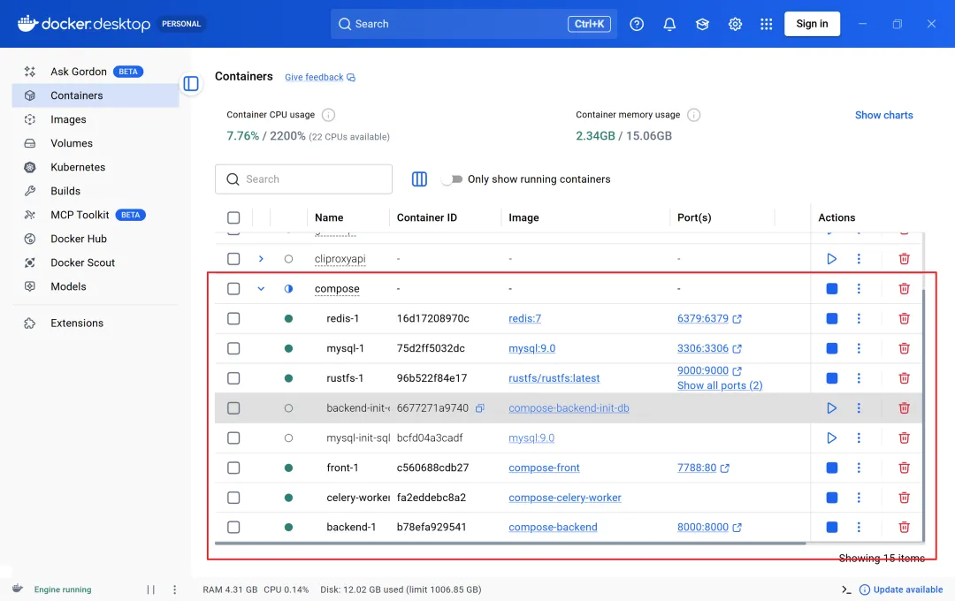This screenshot has height=601, width=955.
Task: Show CPU usage info icon
Action: (x=328, y=115)
